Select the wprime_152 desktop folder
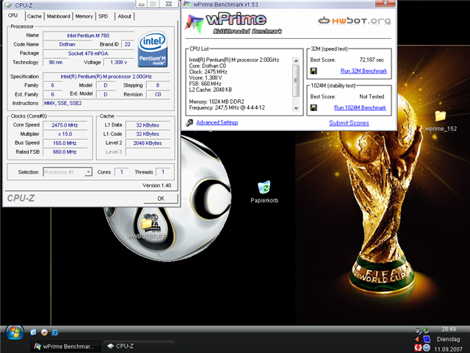Viewport: 470px width, 353px height. 441,121
